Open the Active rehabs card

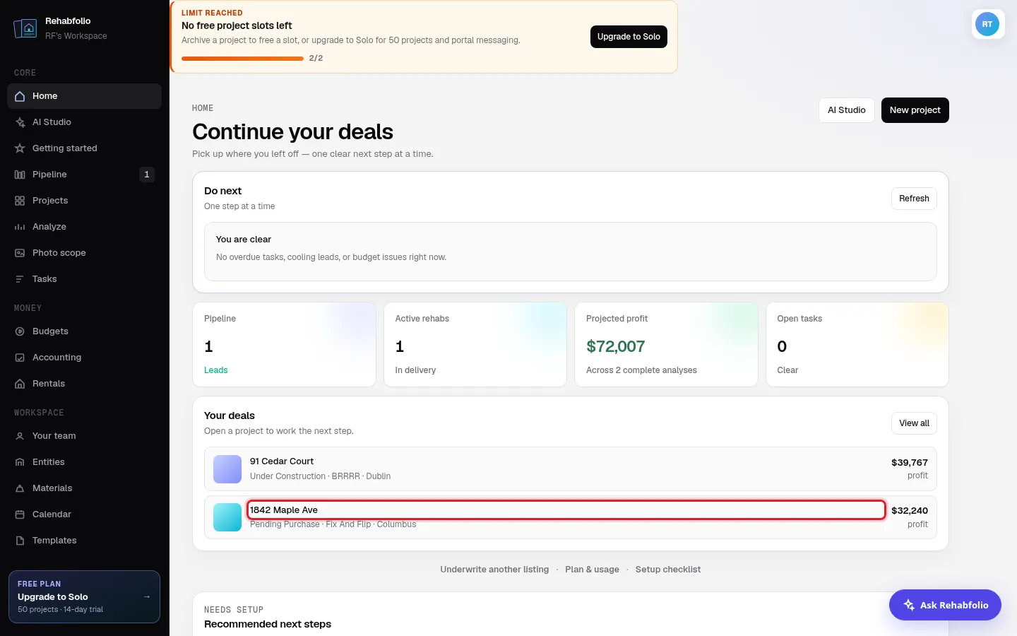[475, 345]
